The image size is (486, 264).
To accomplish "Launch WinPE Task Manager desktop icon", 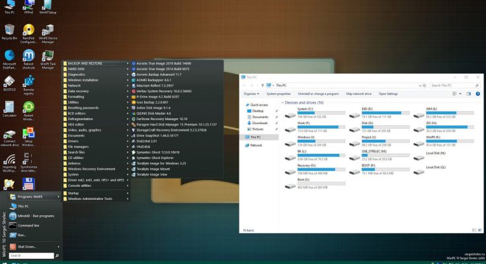I will [48, 59].
